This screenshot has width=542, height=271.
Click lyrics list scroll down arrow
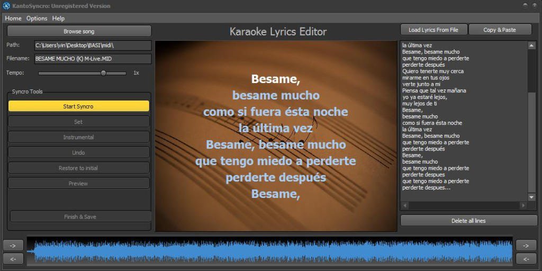click(531, 197)
